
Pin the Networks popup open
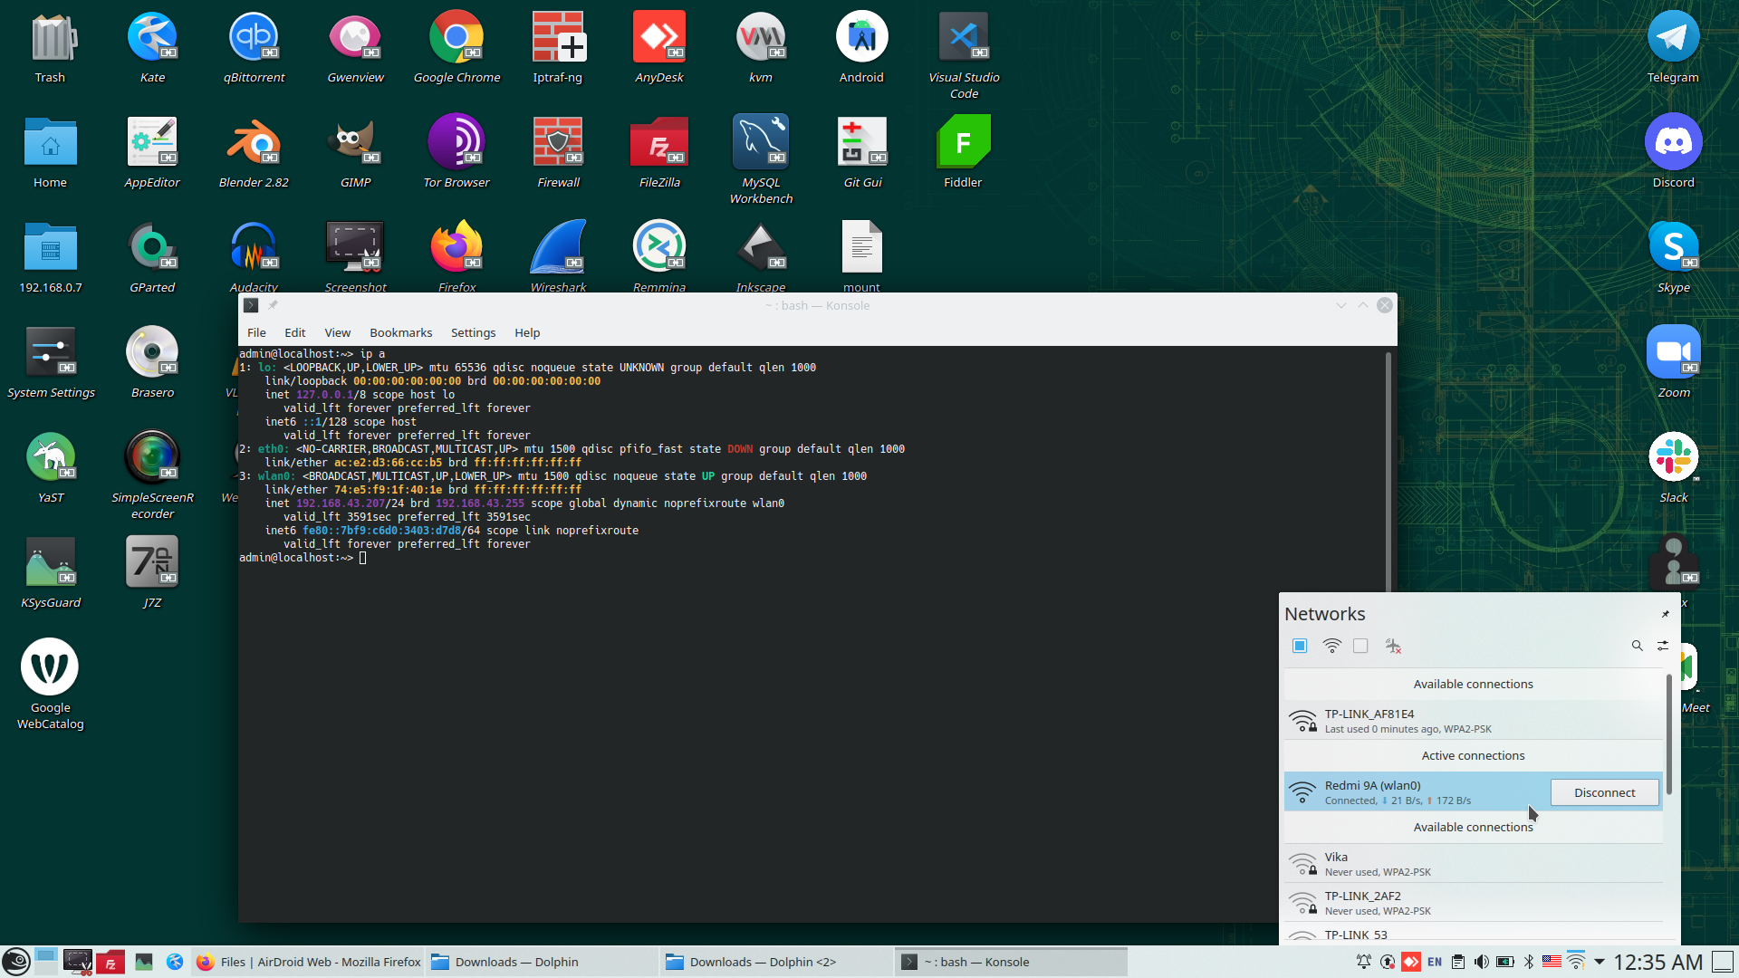pyautogui.click(x=1665, y=614)
